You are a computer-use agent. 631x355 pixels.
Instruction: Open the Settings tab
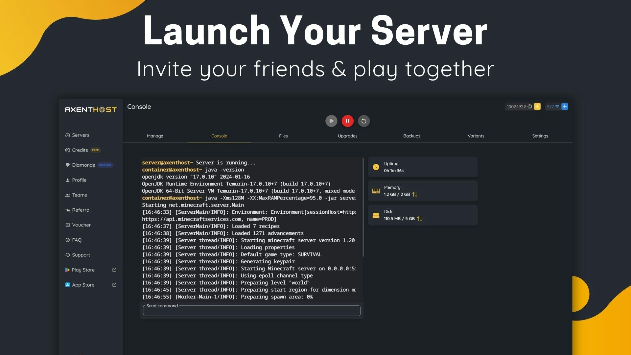pos(540,136)
